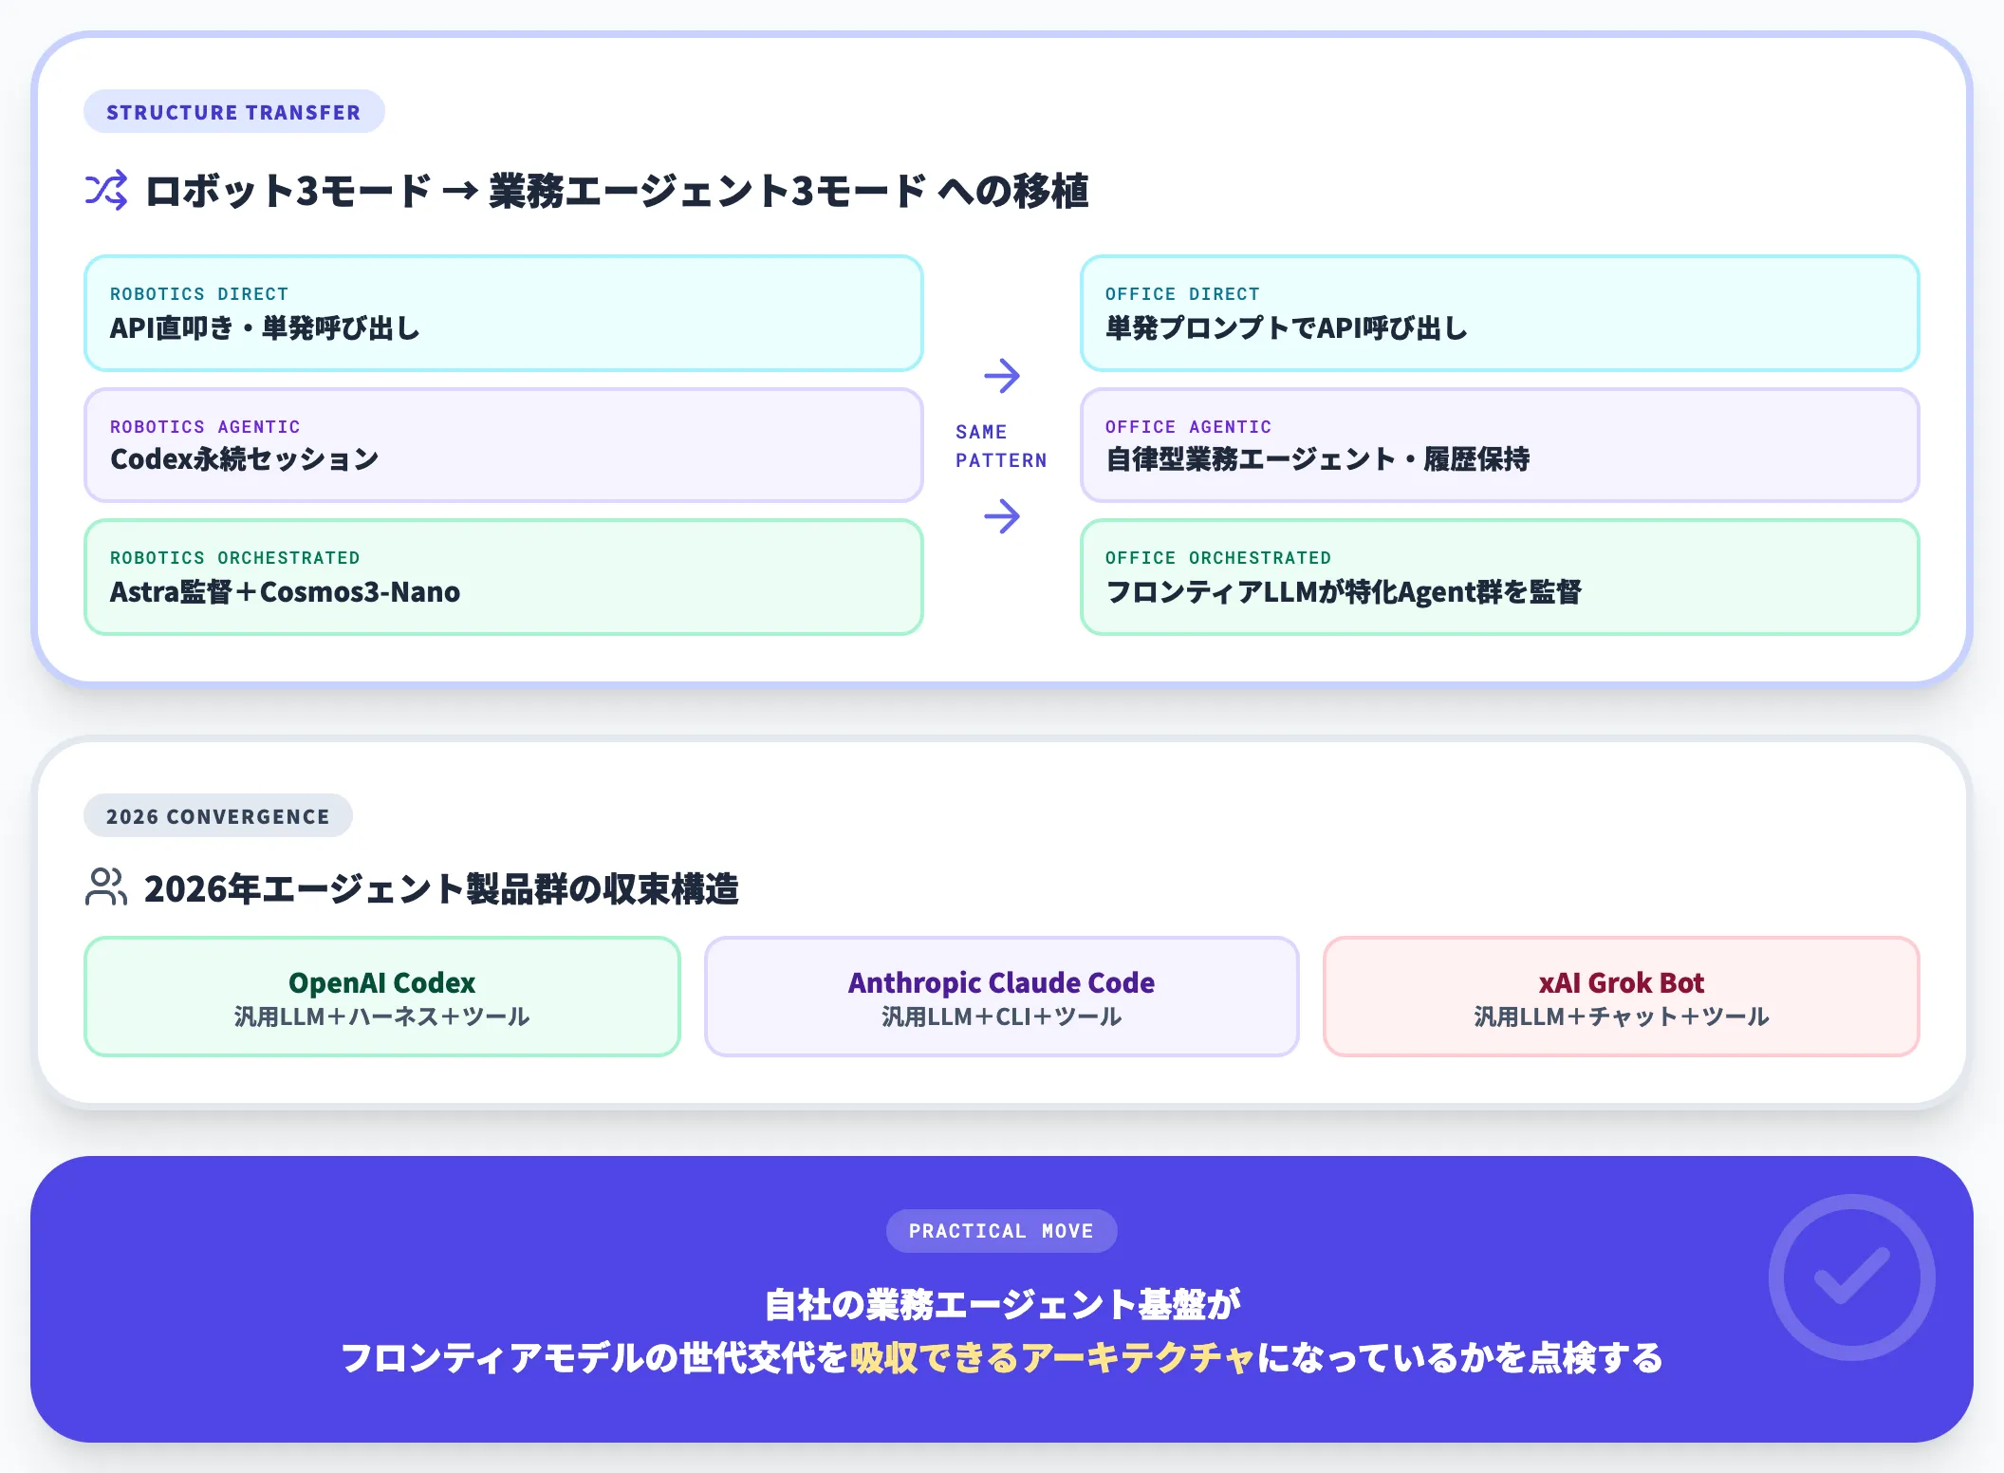Click the heading ロボット3モード → 業務エージェント3モード への移植
The height and width of the screenshot is (1473, 2004).
[x=617, y=191]
